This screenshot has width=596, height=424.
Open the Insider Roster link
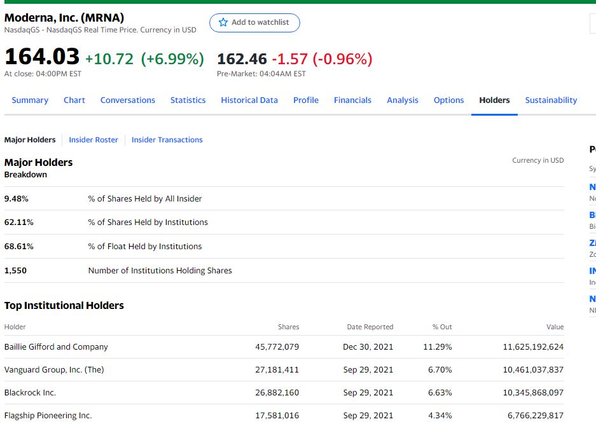tap(94, 140)
